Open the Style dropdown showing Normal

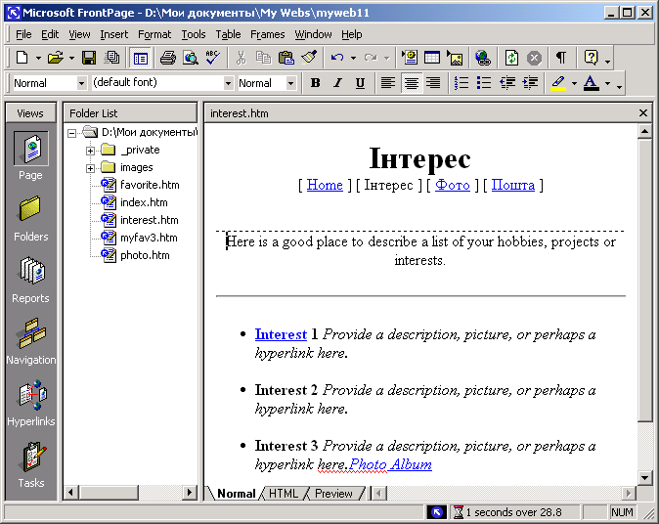coord(81,83)
